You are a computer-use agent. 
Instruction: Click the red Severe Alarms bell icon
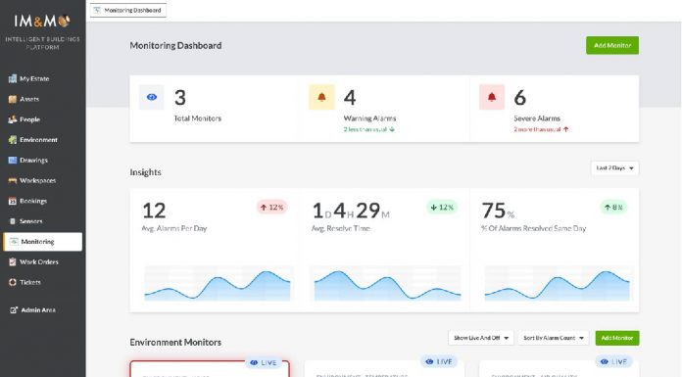coord(492,97)
